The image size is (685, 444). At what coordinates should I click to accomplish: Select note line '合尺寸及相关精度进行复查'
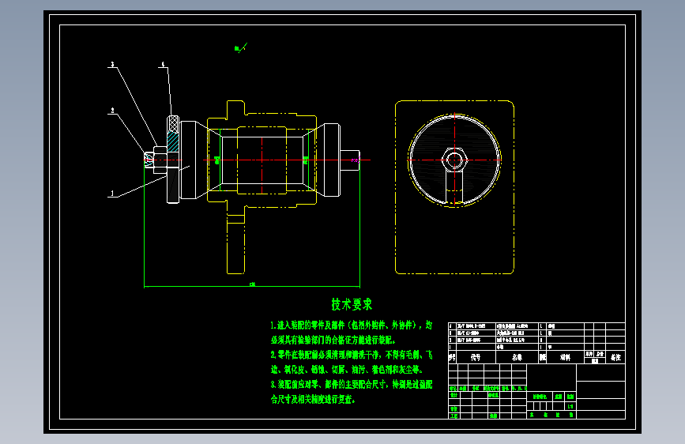pos(313,400)
